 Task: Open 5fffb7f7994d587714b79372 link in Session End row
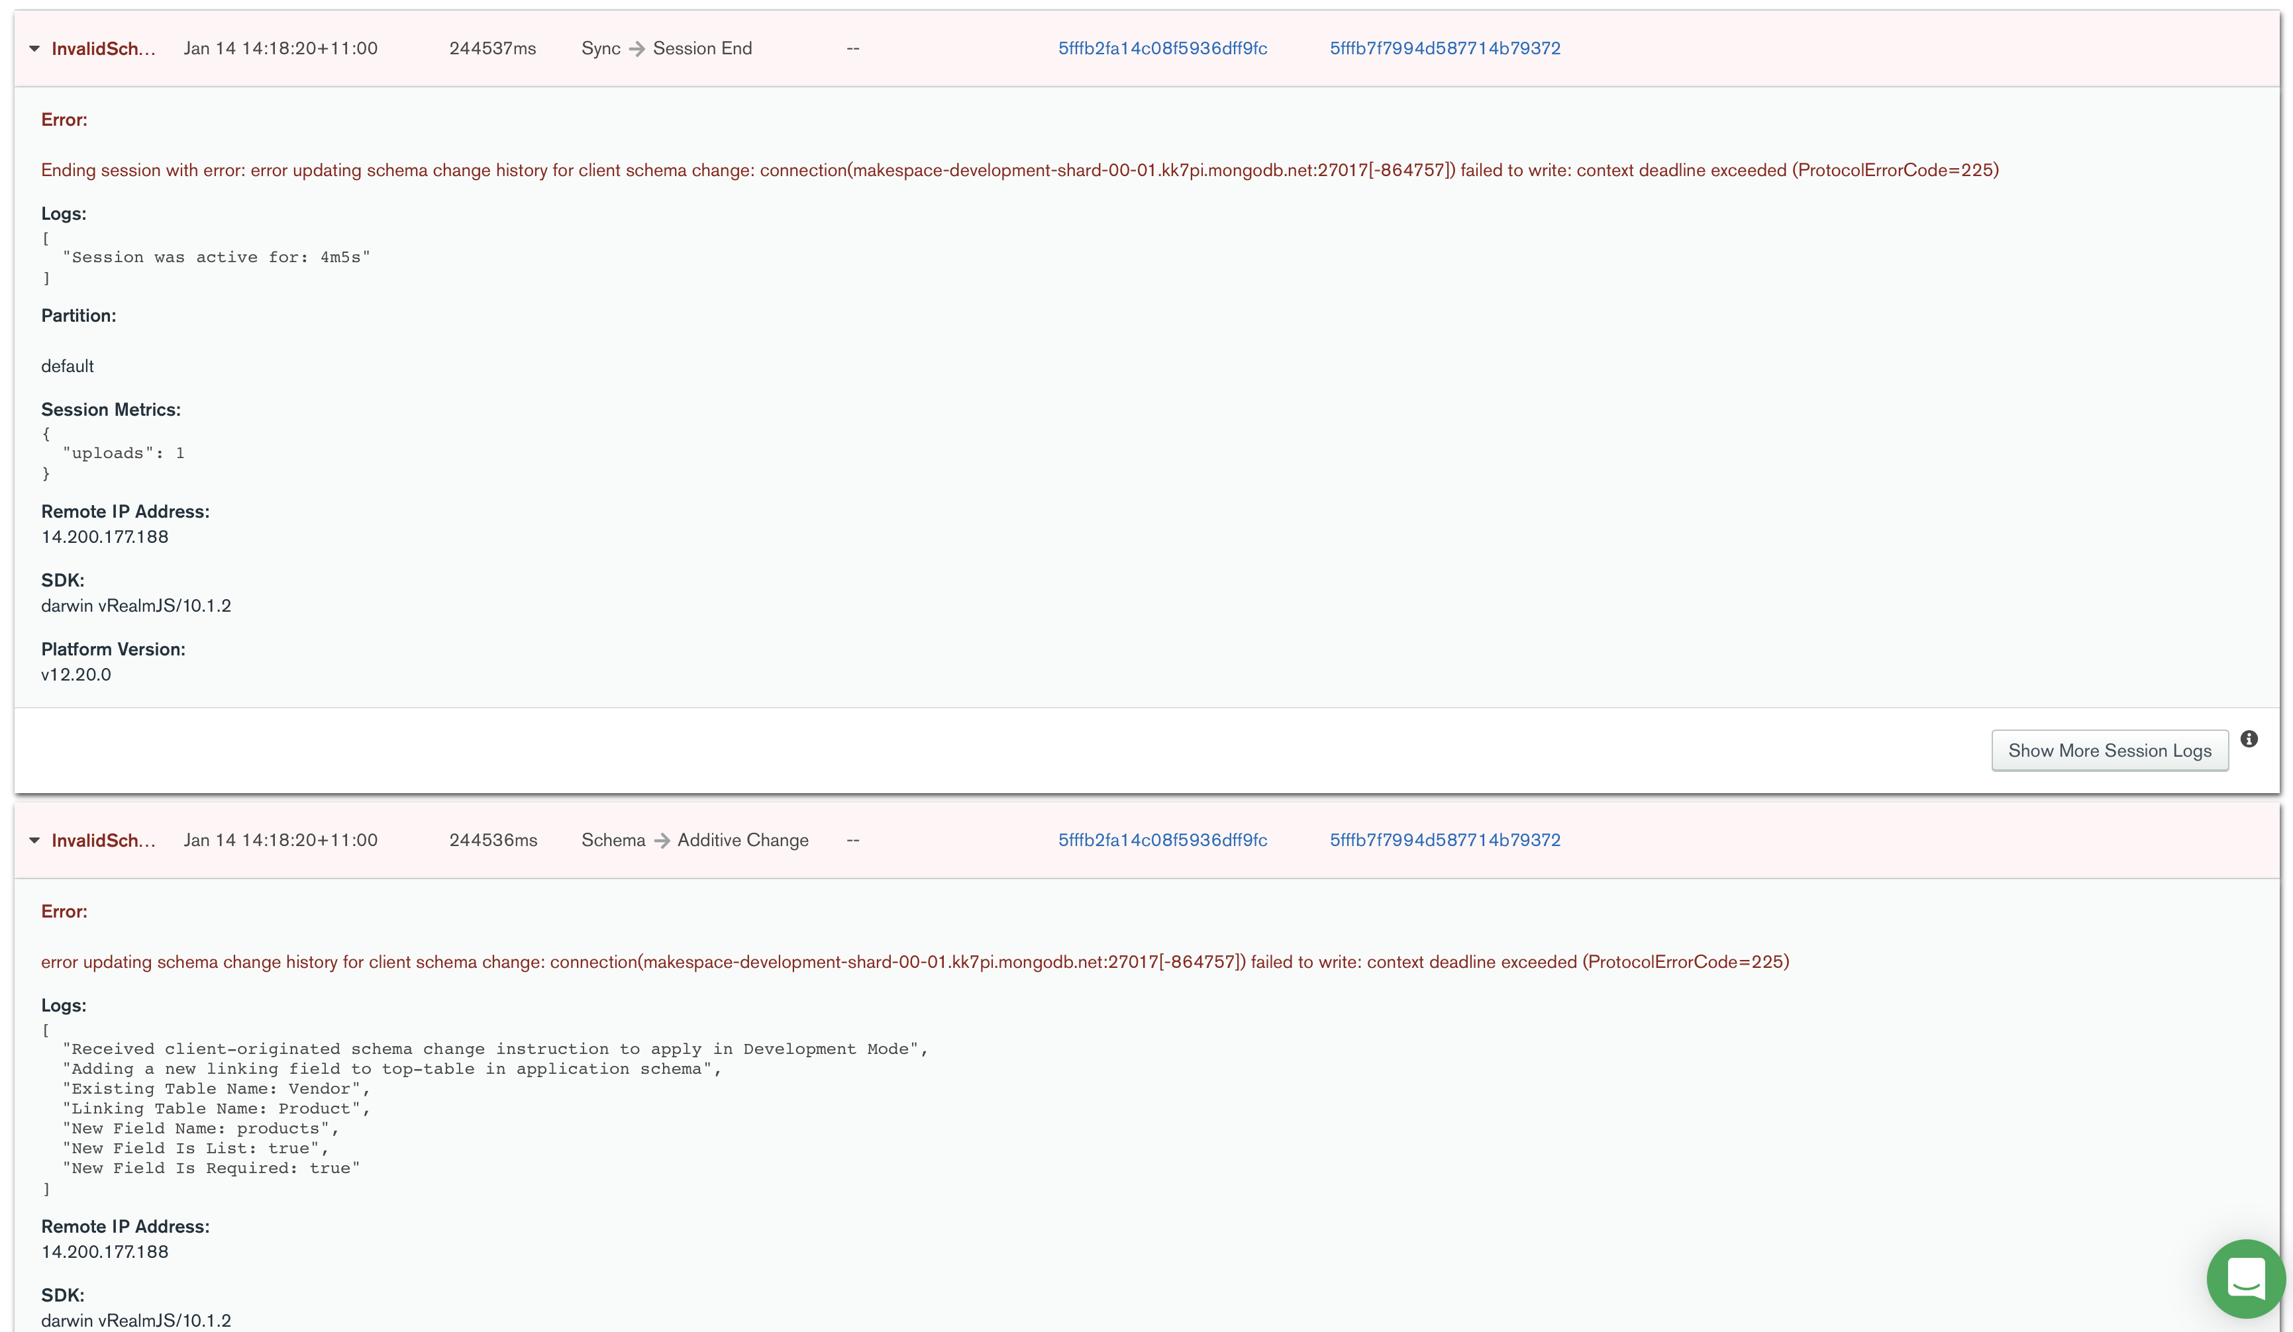click(1444, 49)
